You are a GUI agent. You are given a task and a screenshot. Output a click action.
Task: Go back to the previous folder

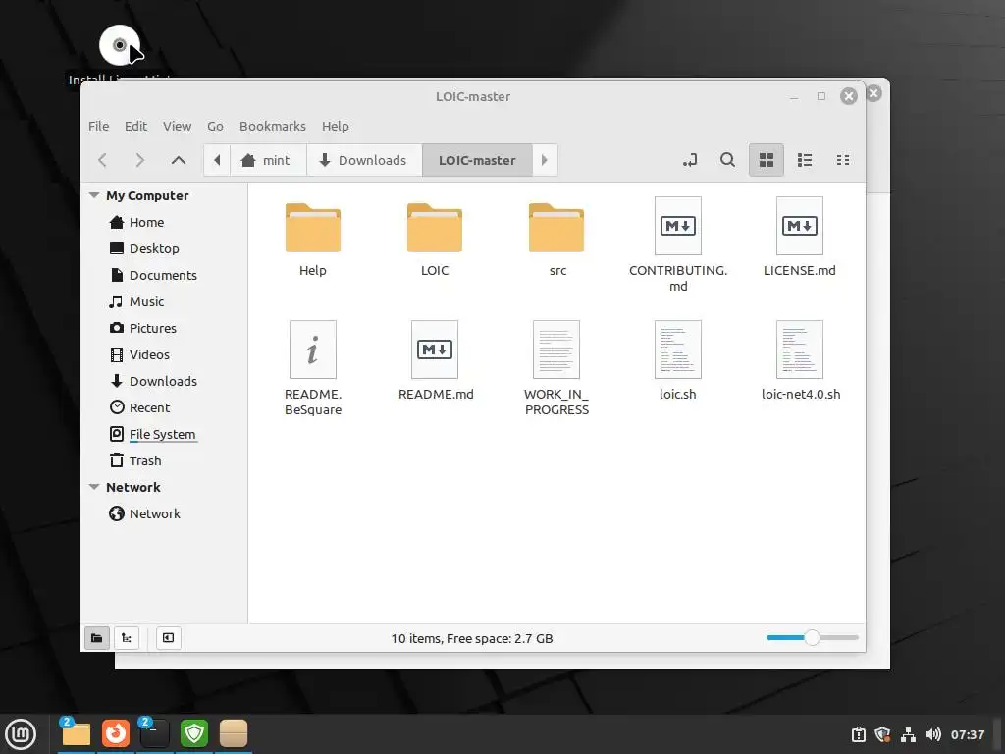coord(102,160)
